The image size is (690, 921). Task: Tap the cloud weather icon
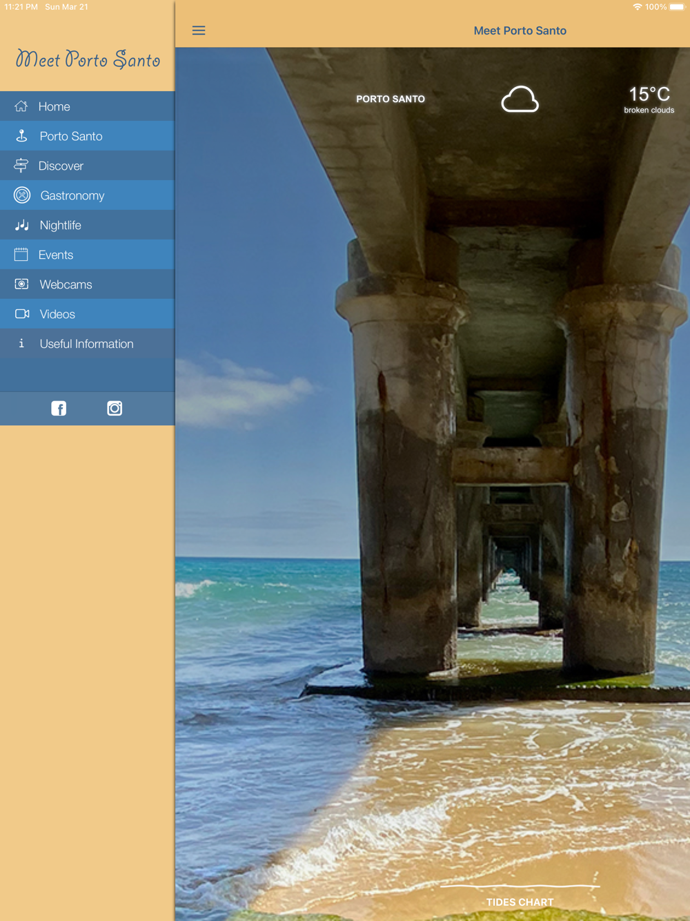(x=520, y=99)
